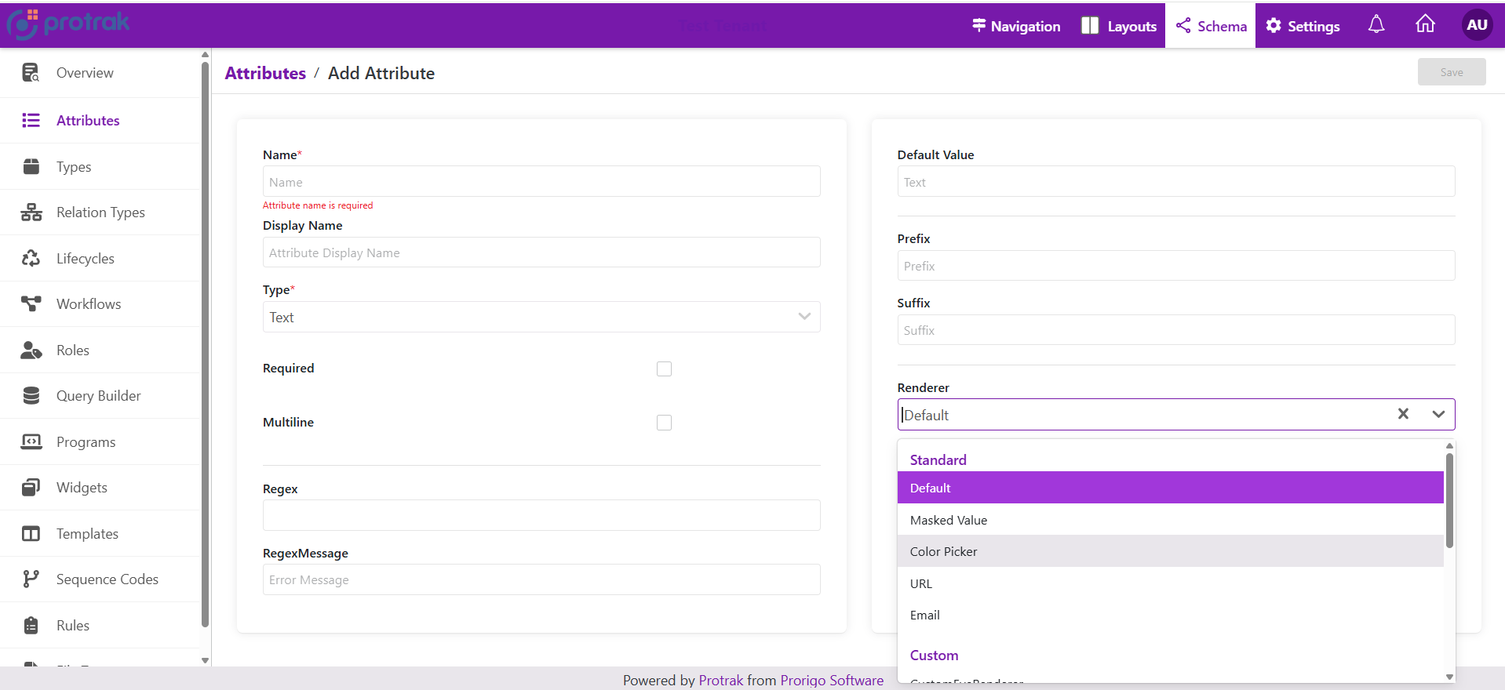The image size is (1505, 690).
Task: Open the Settings tab
Action: (x=1303, y=26)
